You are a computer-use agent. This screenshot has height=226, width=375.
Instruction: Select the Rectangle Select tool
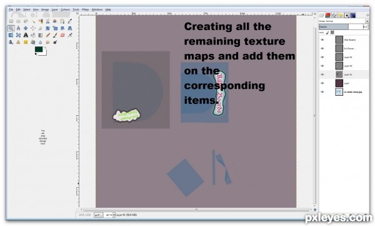click(x=11, y=21)
